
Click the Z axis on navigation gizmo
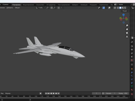pyautogui.click(x=123, y=15)
